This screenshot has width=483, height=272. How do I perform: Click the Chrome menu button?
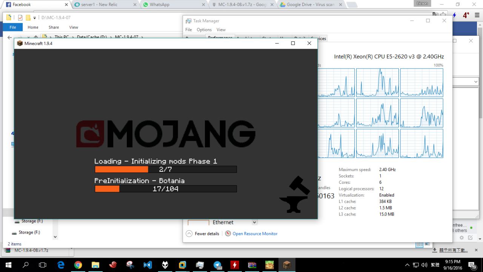(x=476, y=15)
